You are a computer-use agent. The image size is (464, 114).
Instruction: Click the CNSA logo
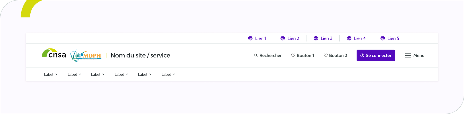pos(54,54)
